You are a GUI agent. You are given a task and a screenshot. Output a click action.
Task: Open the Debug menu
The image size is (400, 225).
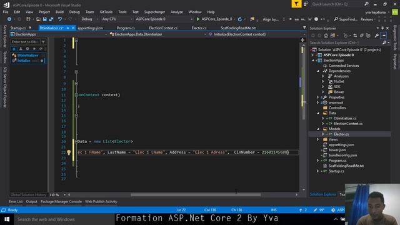(74, 12)
